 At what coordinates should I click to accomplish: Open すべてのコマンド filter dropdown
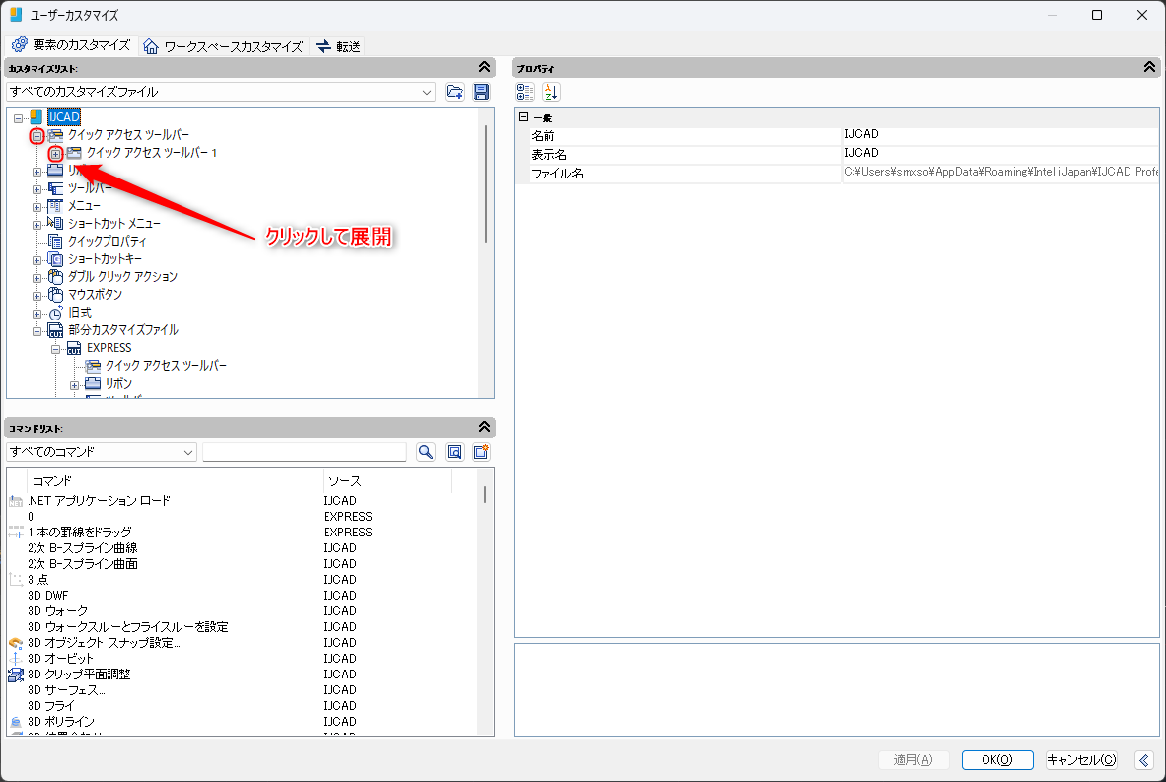pyautogui.click(x=102, y=452)
